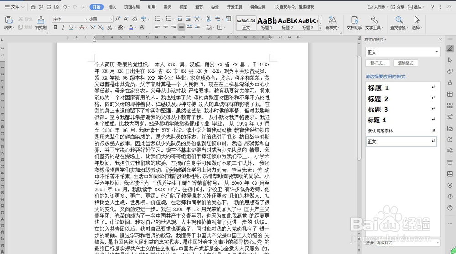Click the Save icon in quick access toolbar

click(33, 7)
